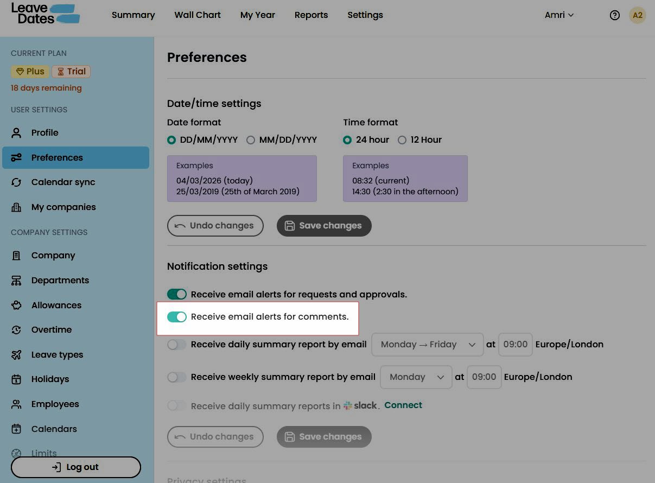Open the help question mark icon
The height and width of the screenshot is (483, 655).
click(615, 15)
